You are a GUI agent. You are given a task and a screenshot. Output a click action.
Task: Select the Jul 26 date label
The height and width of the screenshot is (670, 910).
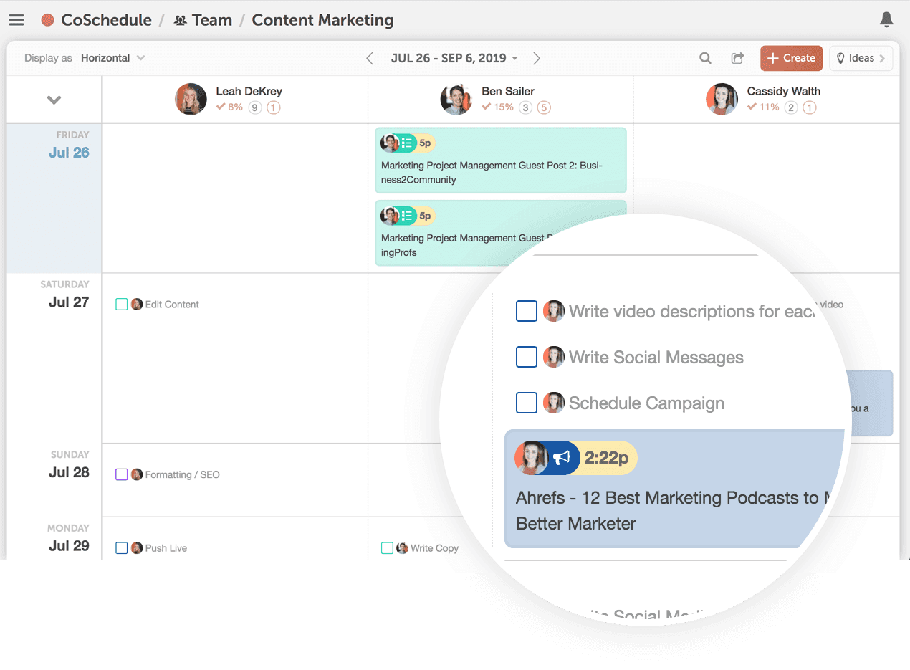(x=69, y=152)
